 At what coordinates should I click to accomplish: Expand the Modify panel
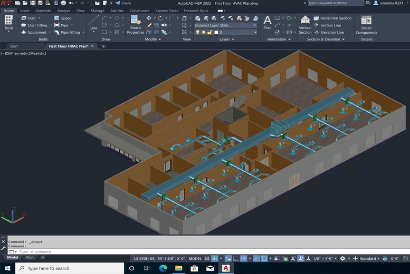pos(152,39)
